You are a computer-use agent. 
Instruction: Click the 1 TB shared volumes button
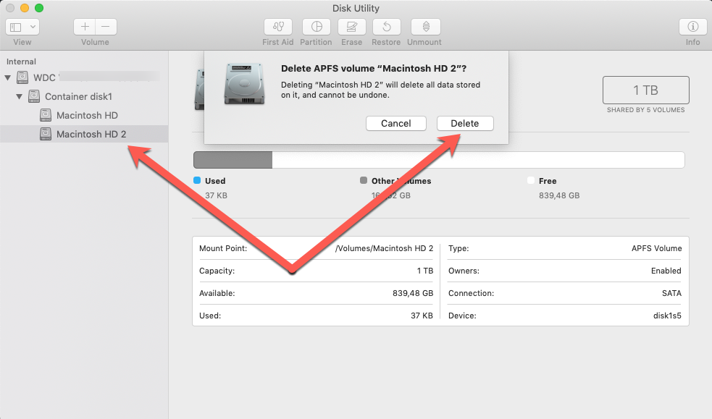[645, 90]
